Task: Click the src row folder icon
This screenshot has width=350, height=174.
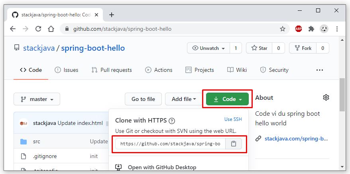Action: (x=24, y=142)
